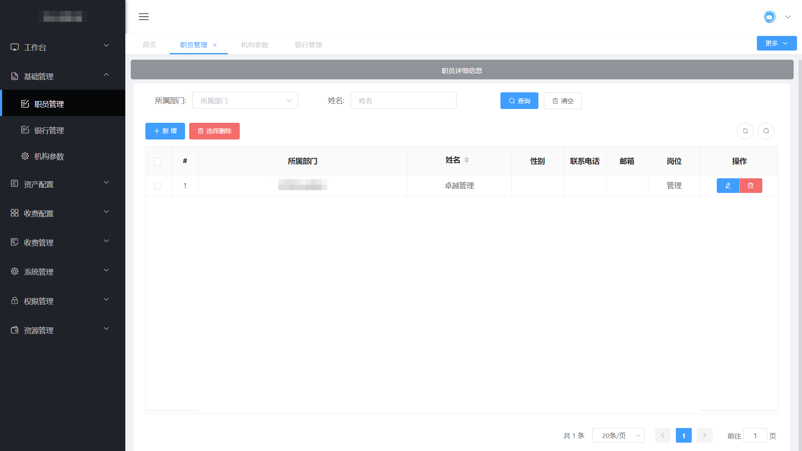802x451 pixels.
Task: Click page number 1 in pagination
Action: click(x=683, y=436)
